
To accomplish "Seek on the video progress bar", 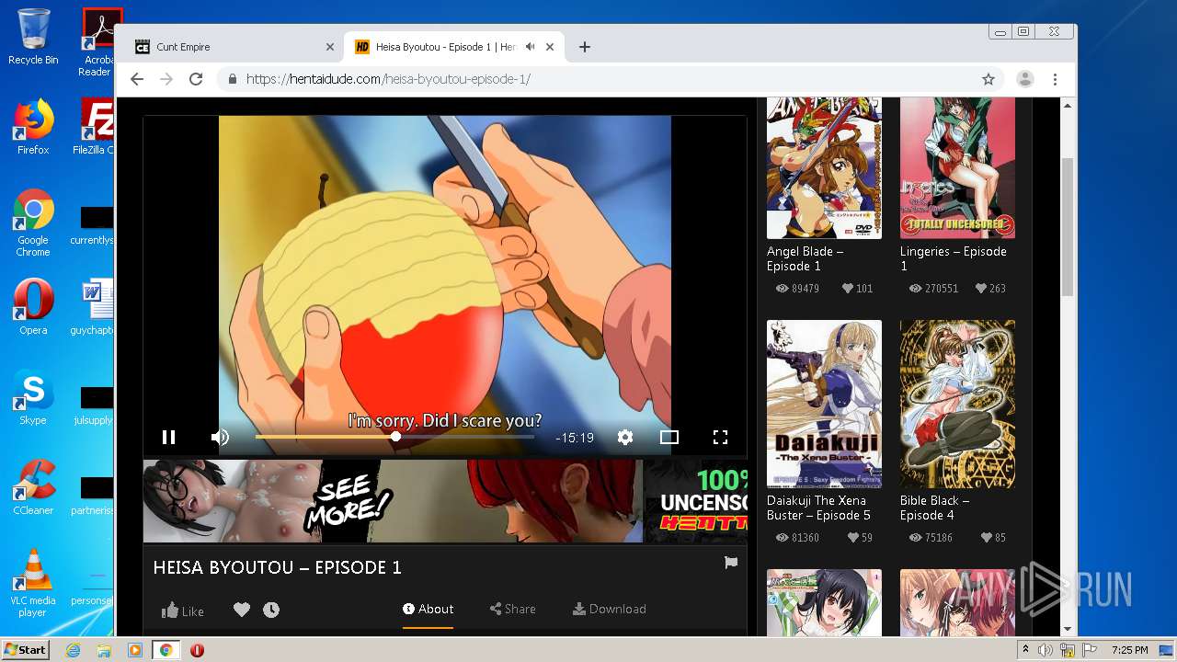I will pos(394,437).
